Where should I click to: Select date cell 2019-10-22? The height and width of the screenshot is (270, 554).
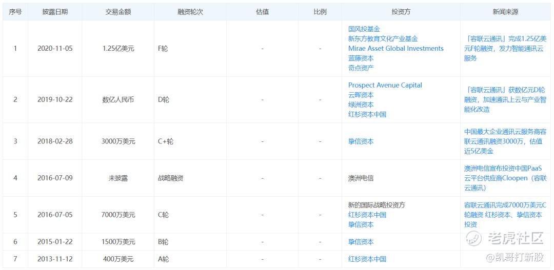tap(55, 99)
